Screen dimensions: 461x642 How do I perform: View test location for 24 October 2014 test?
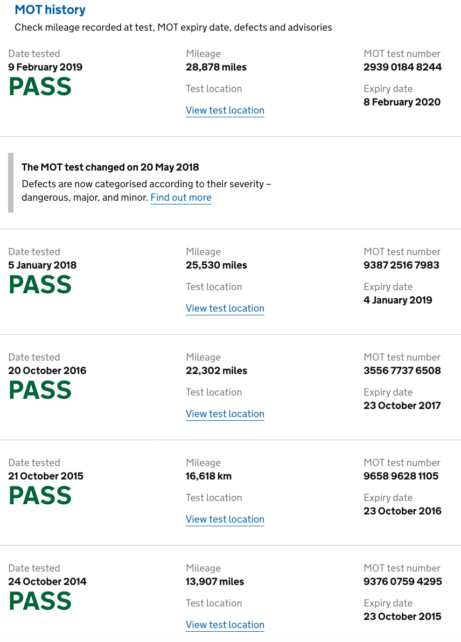coord(225,625)
